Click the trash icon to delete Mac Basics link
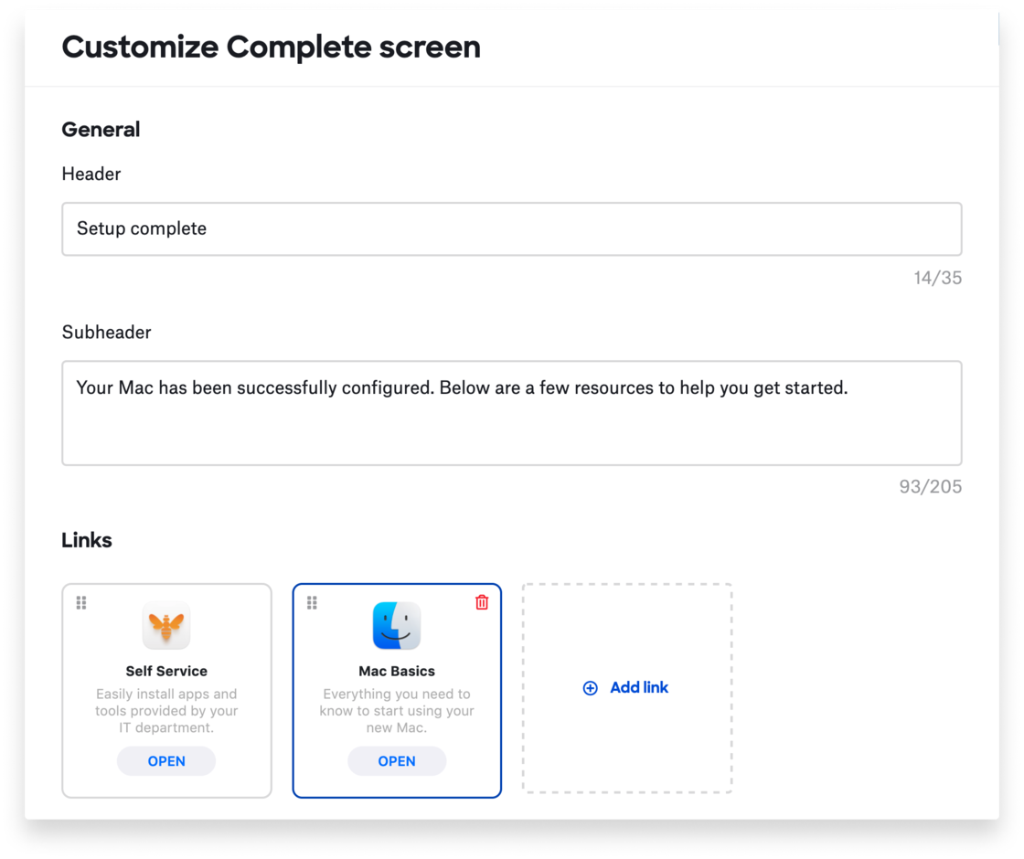Image resolution: width=1024 pixels, height=859 pixels. [483, 602]
